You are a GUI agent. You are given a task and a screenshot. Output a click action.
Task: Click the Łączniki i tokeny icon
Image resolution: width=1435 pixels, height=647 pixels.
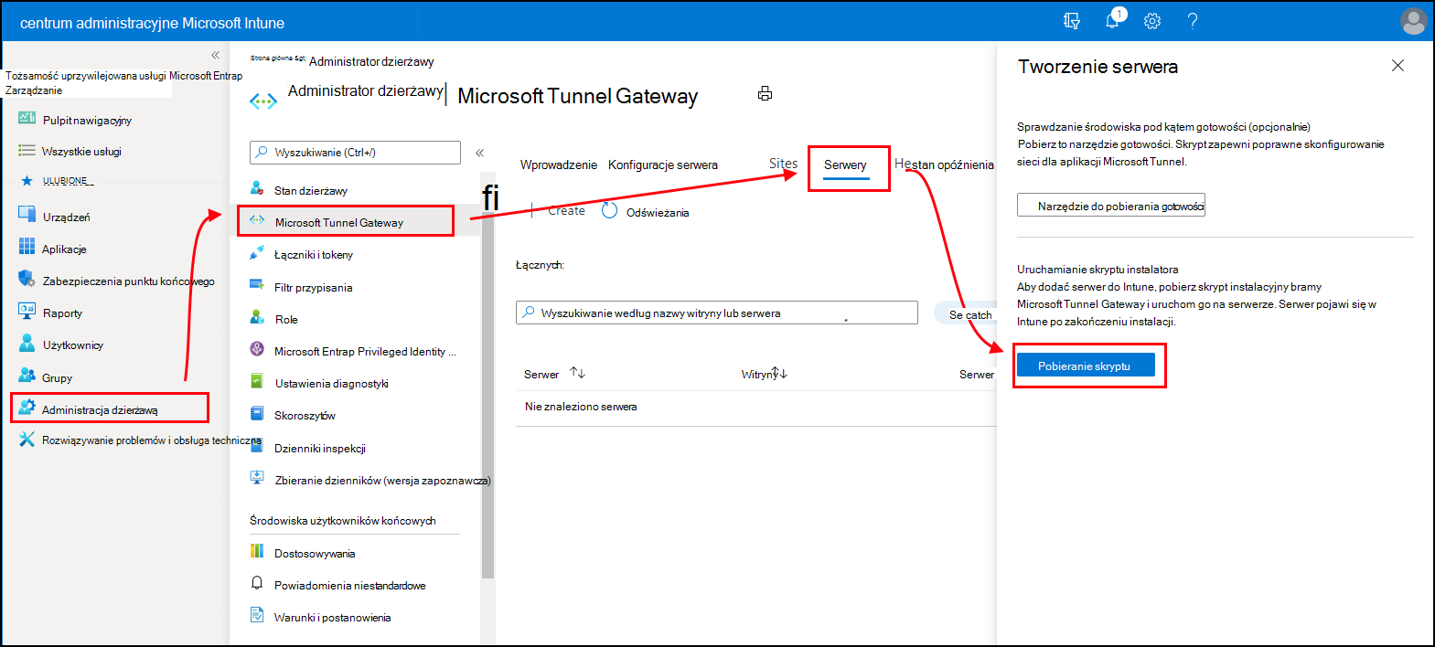point(257,253)
